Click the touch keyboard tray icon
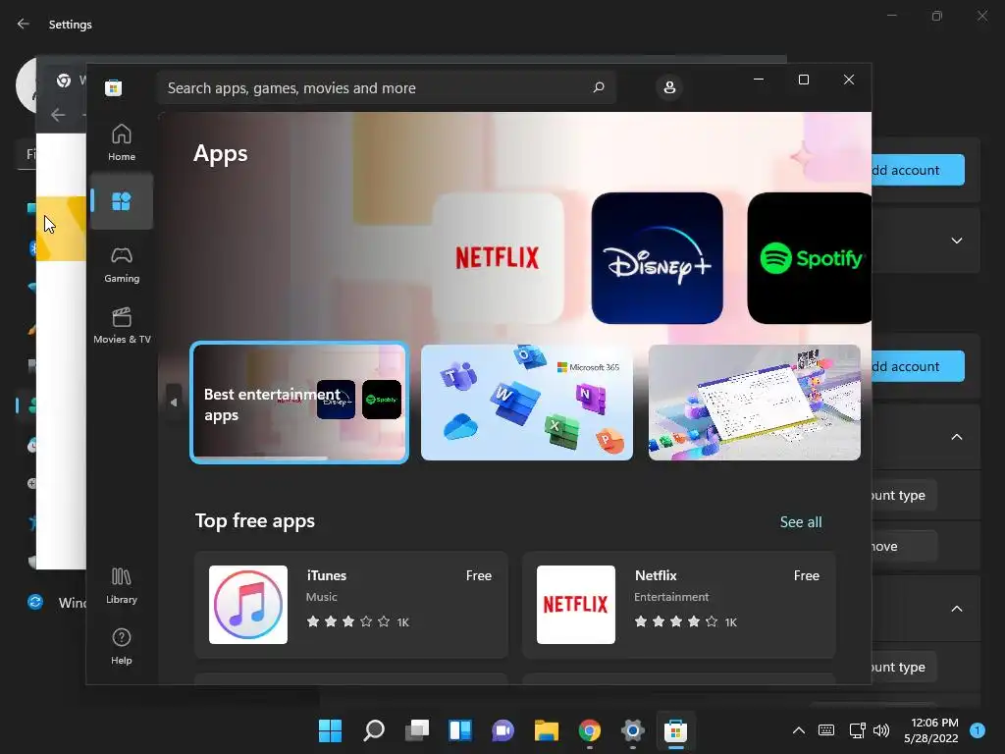 coord(826,730)
